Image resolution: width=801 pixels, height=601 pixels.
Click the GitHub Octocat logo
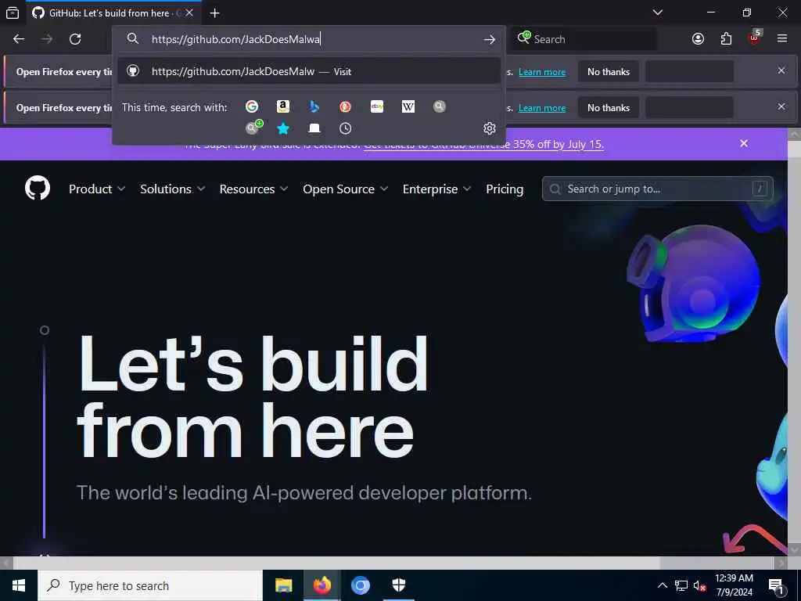(38, 188)
